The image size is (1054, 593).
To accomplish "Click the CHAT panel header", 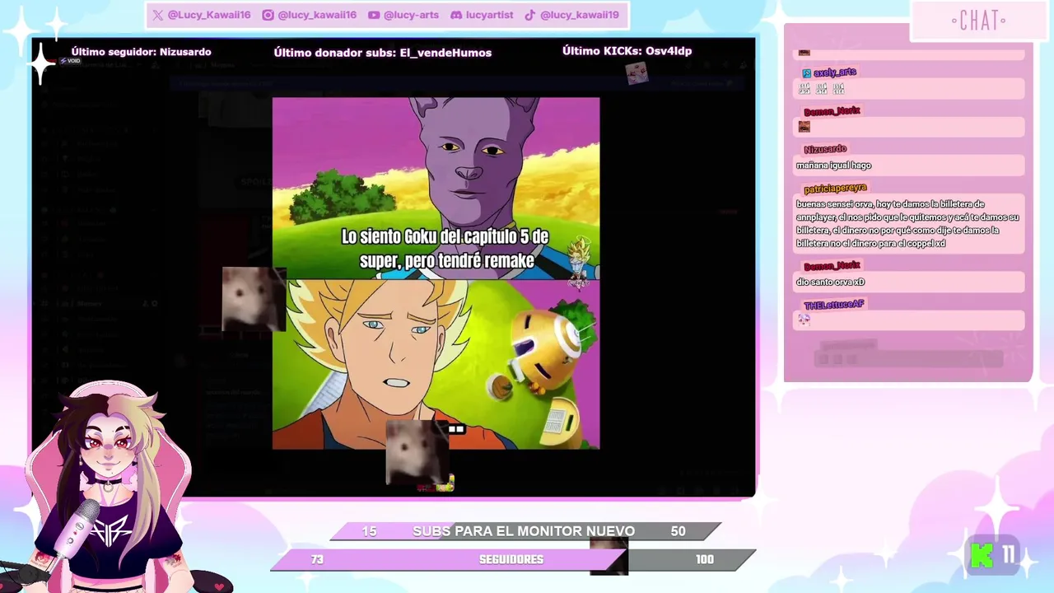I will (x=978, y=21).
